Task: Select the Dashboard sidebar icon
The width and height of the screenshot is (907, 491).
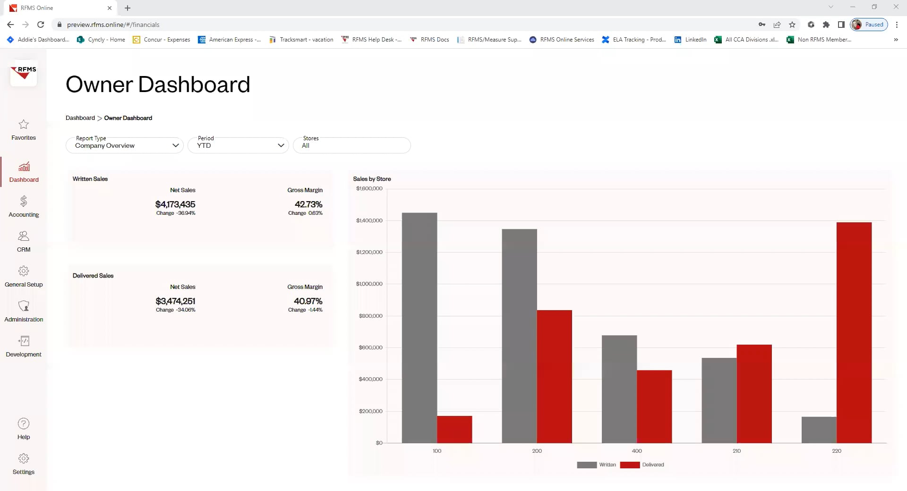Action: [x=24, y=171]
